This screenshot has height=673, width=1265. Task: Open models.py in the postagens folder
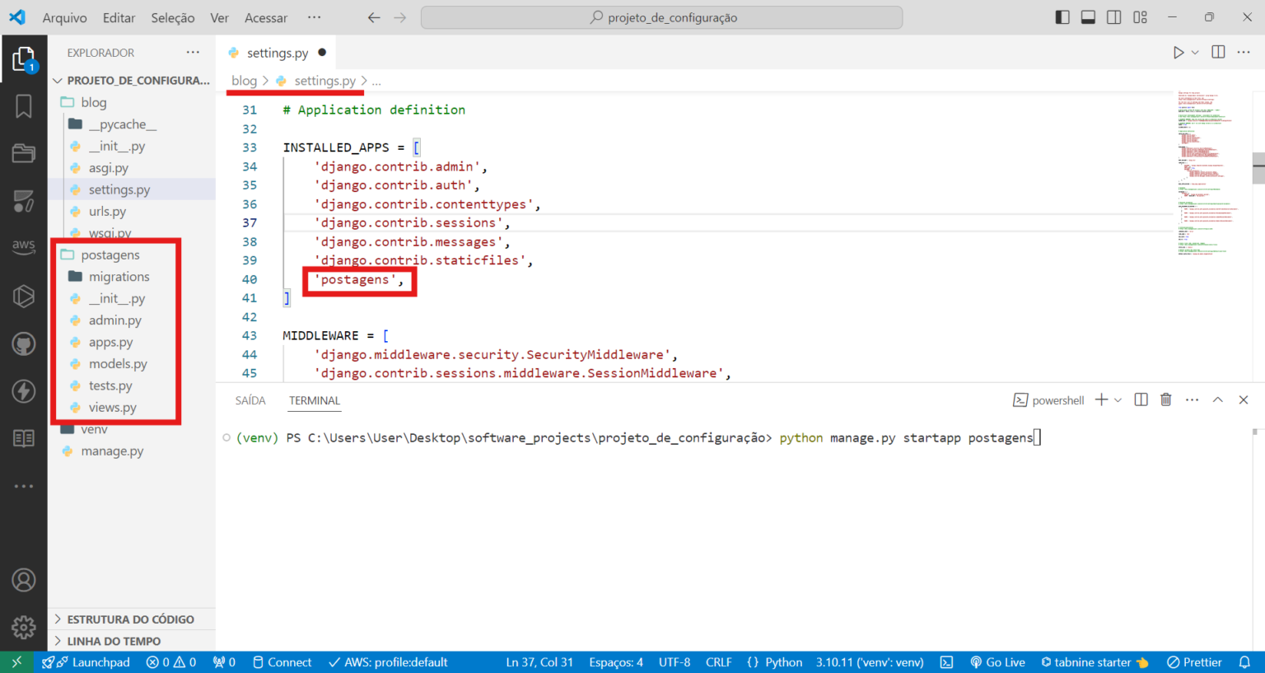click(118, 364)
